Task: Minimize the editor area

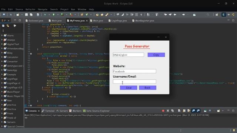Action: [x=228, y=20]
